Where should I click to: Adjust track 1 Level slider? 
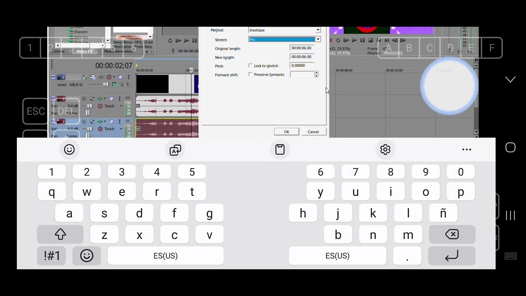(x=106, y=84)
